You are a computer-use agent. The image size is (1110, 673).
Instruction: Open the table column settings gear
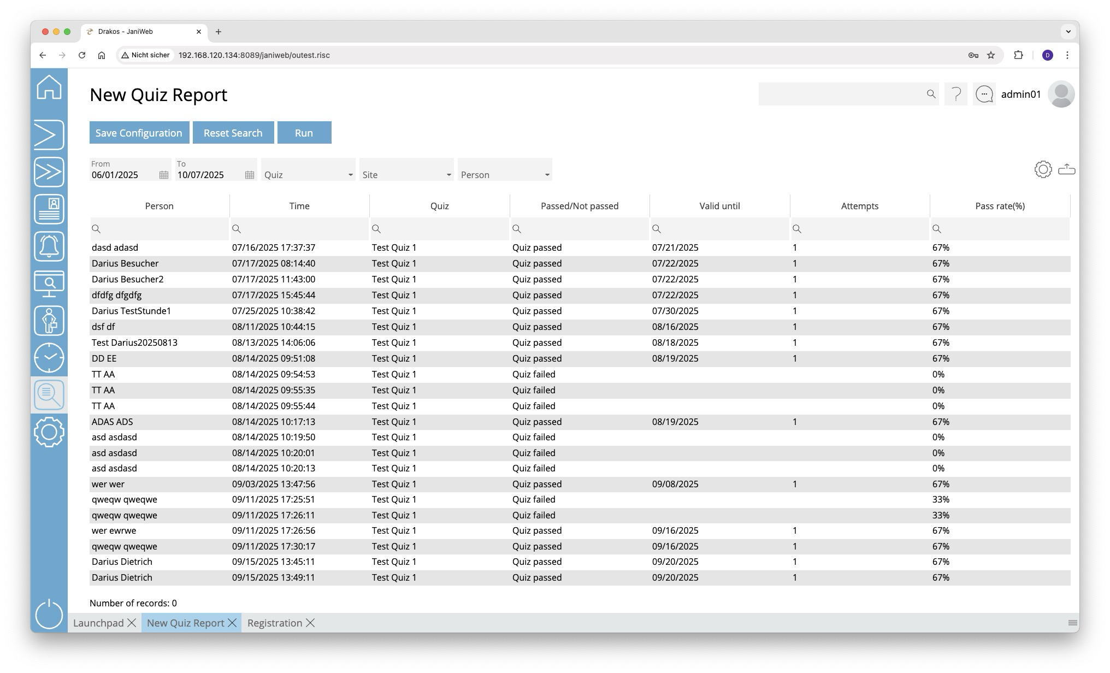click(x=1043, y=169)
